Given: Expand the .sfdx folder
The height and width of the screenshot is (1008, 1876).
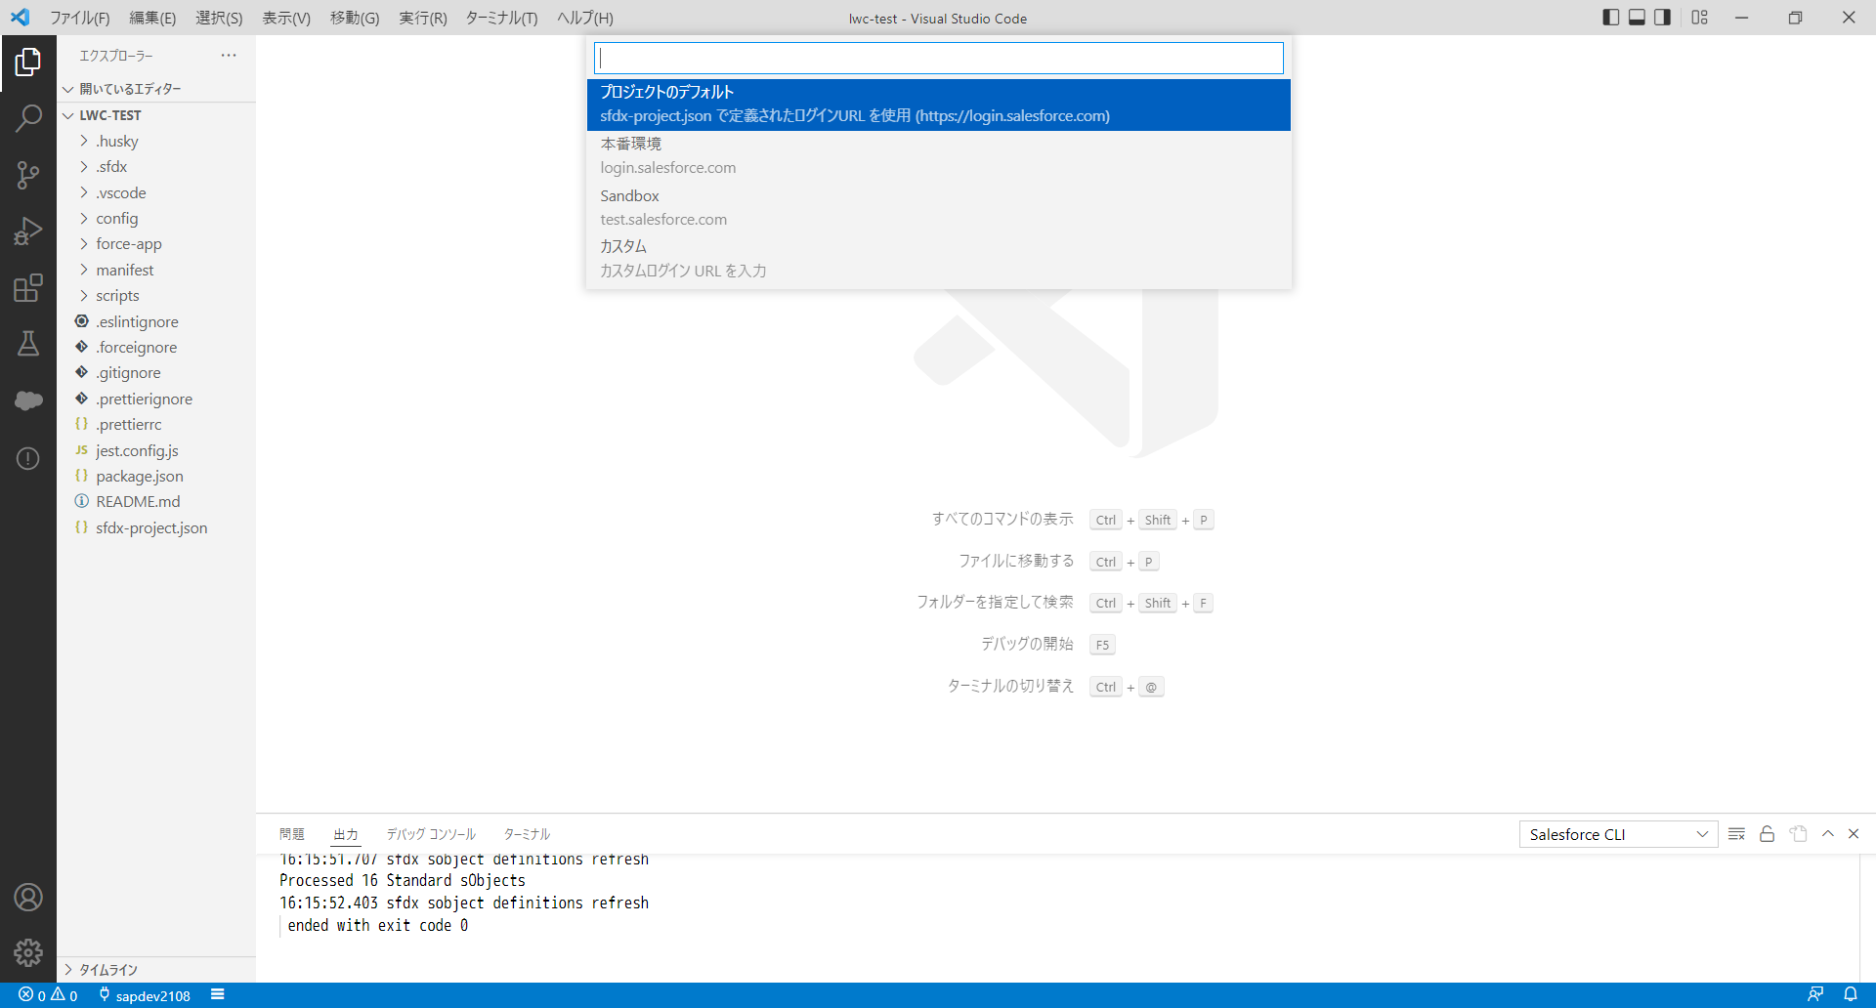Looking at the screenshot, I should coord(156,167).
